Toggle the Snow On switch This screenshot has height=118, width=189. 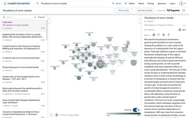click(136, 110)
